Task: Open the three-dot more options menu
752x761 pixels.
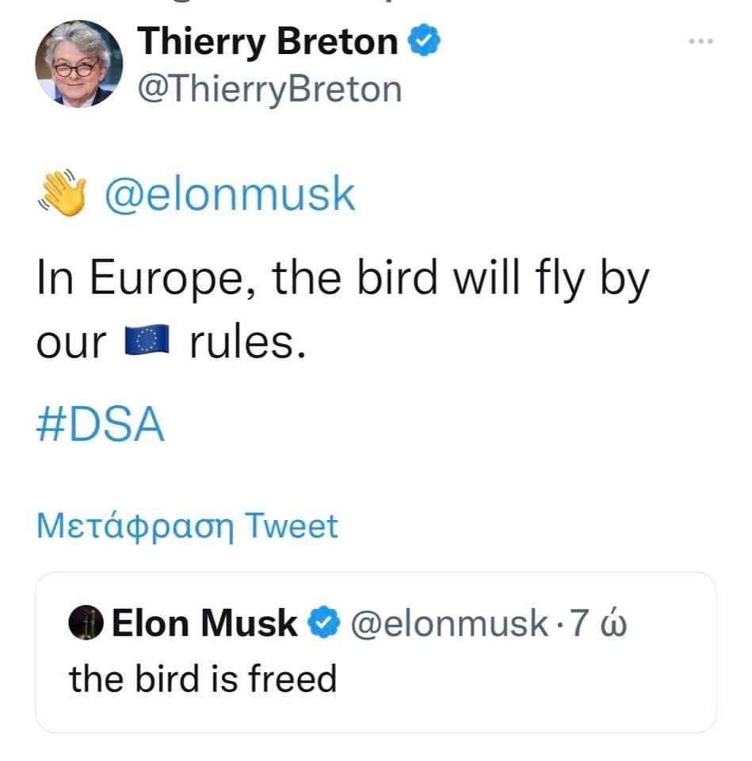Action: 701,41
